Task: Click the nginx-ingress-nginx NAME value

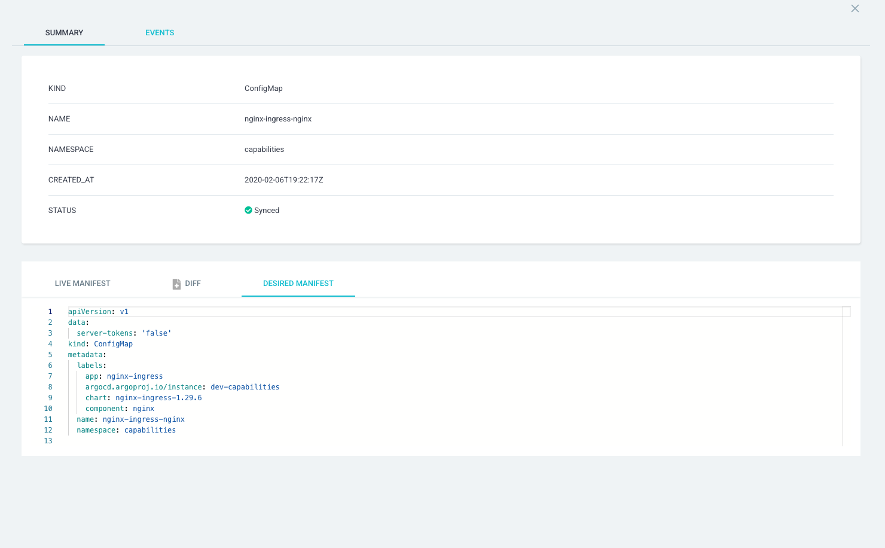Action: point(278,118)
